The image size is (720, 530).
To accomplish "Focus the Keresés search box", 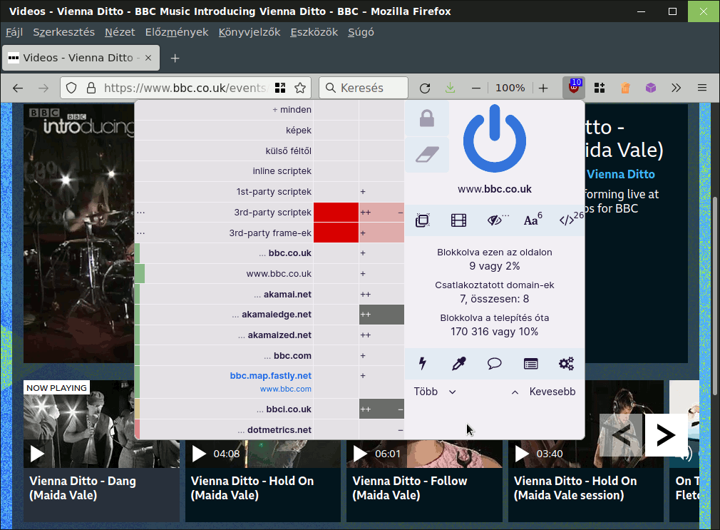I will (364, 88).
